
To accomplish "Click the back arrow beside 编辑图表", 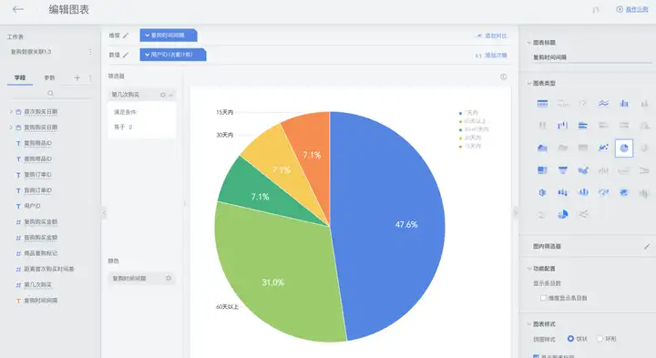I will click(x=17, y=9).
